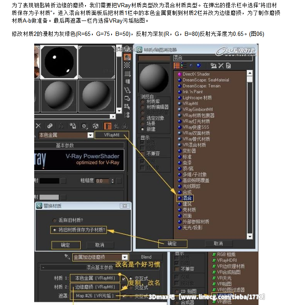The height and width of the screenshot is (305, 282).
Task: Click 取消 in the 替换材质 dialog
Action: [100, 245]
